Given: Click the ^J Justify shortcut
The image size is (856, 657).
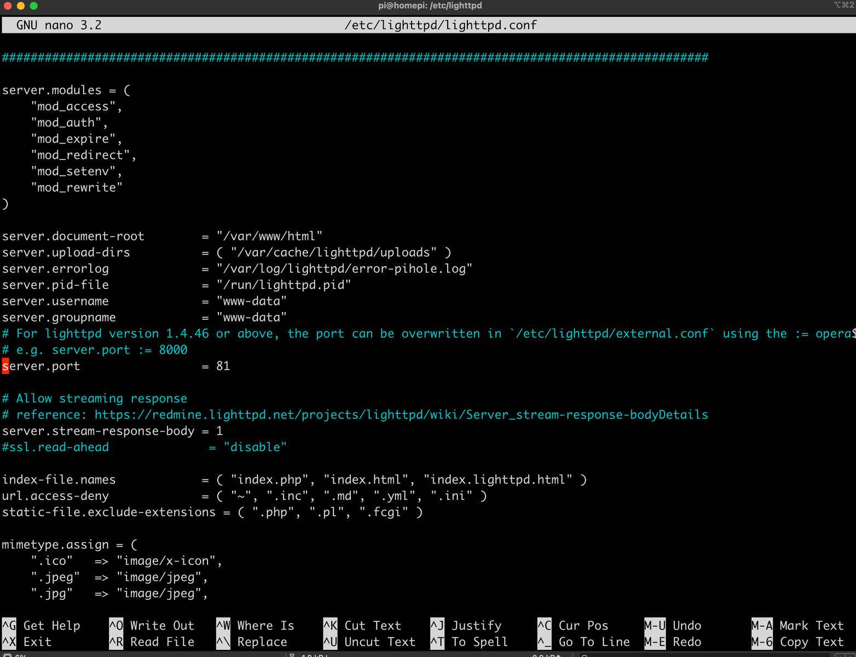Looking at the screenshot, I should click(x=466, y=625).
